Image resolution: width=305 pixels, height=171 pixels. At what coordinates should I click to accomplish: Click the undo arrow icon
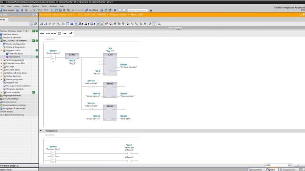coord(39,10)
